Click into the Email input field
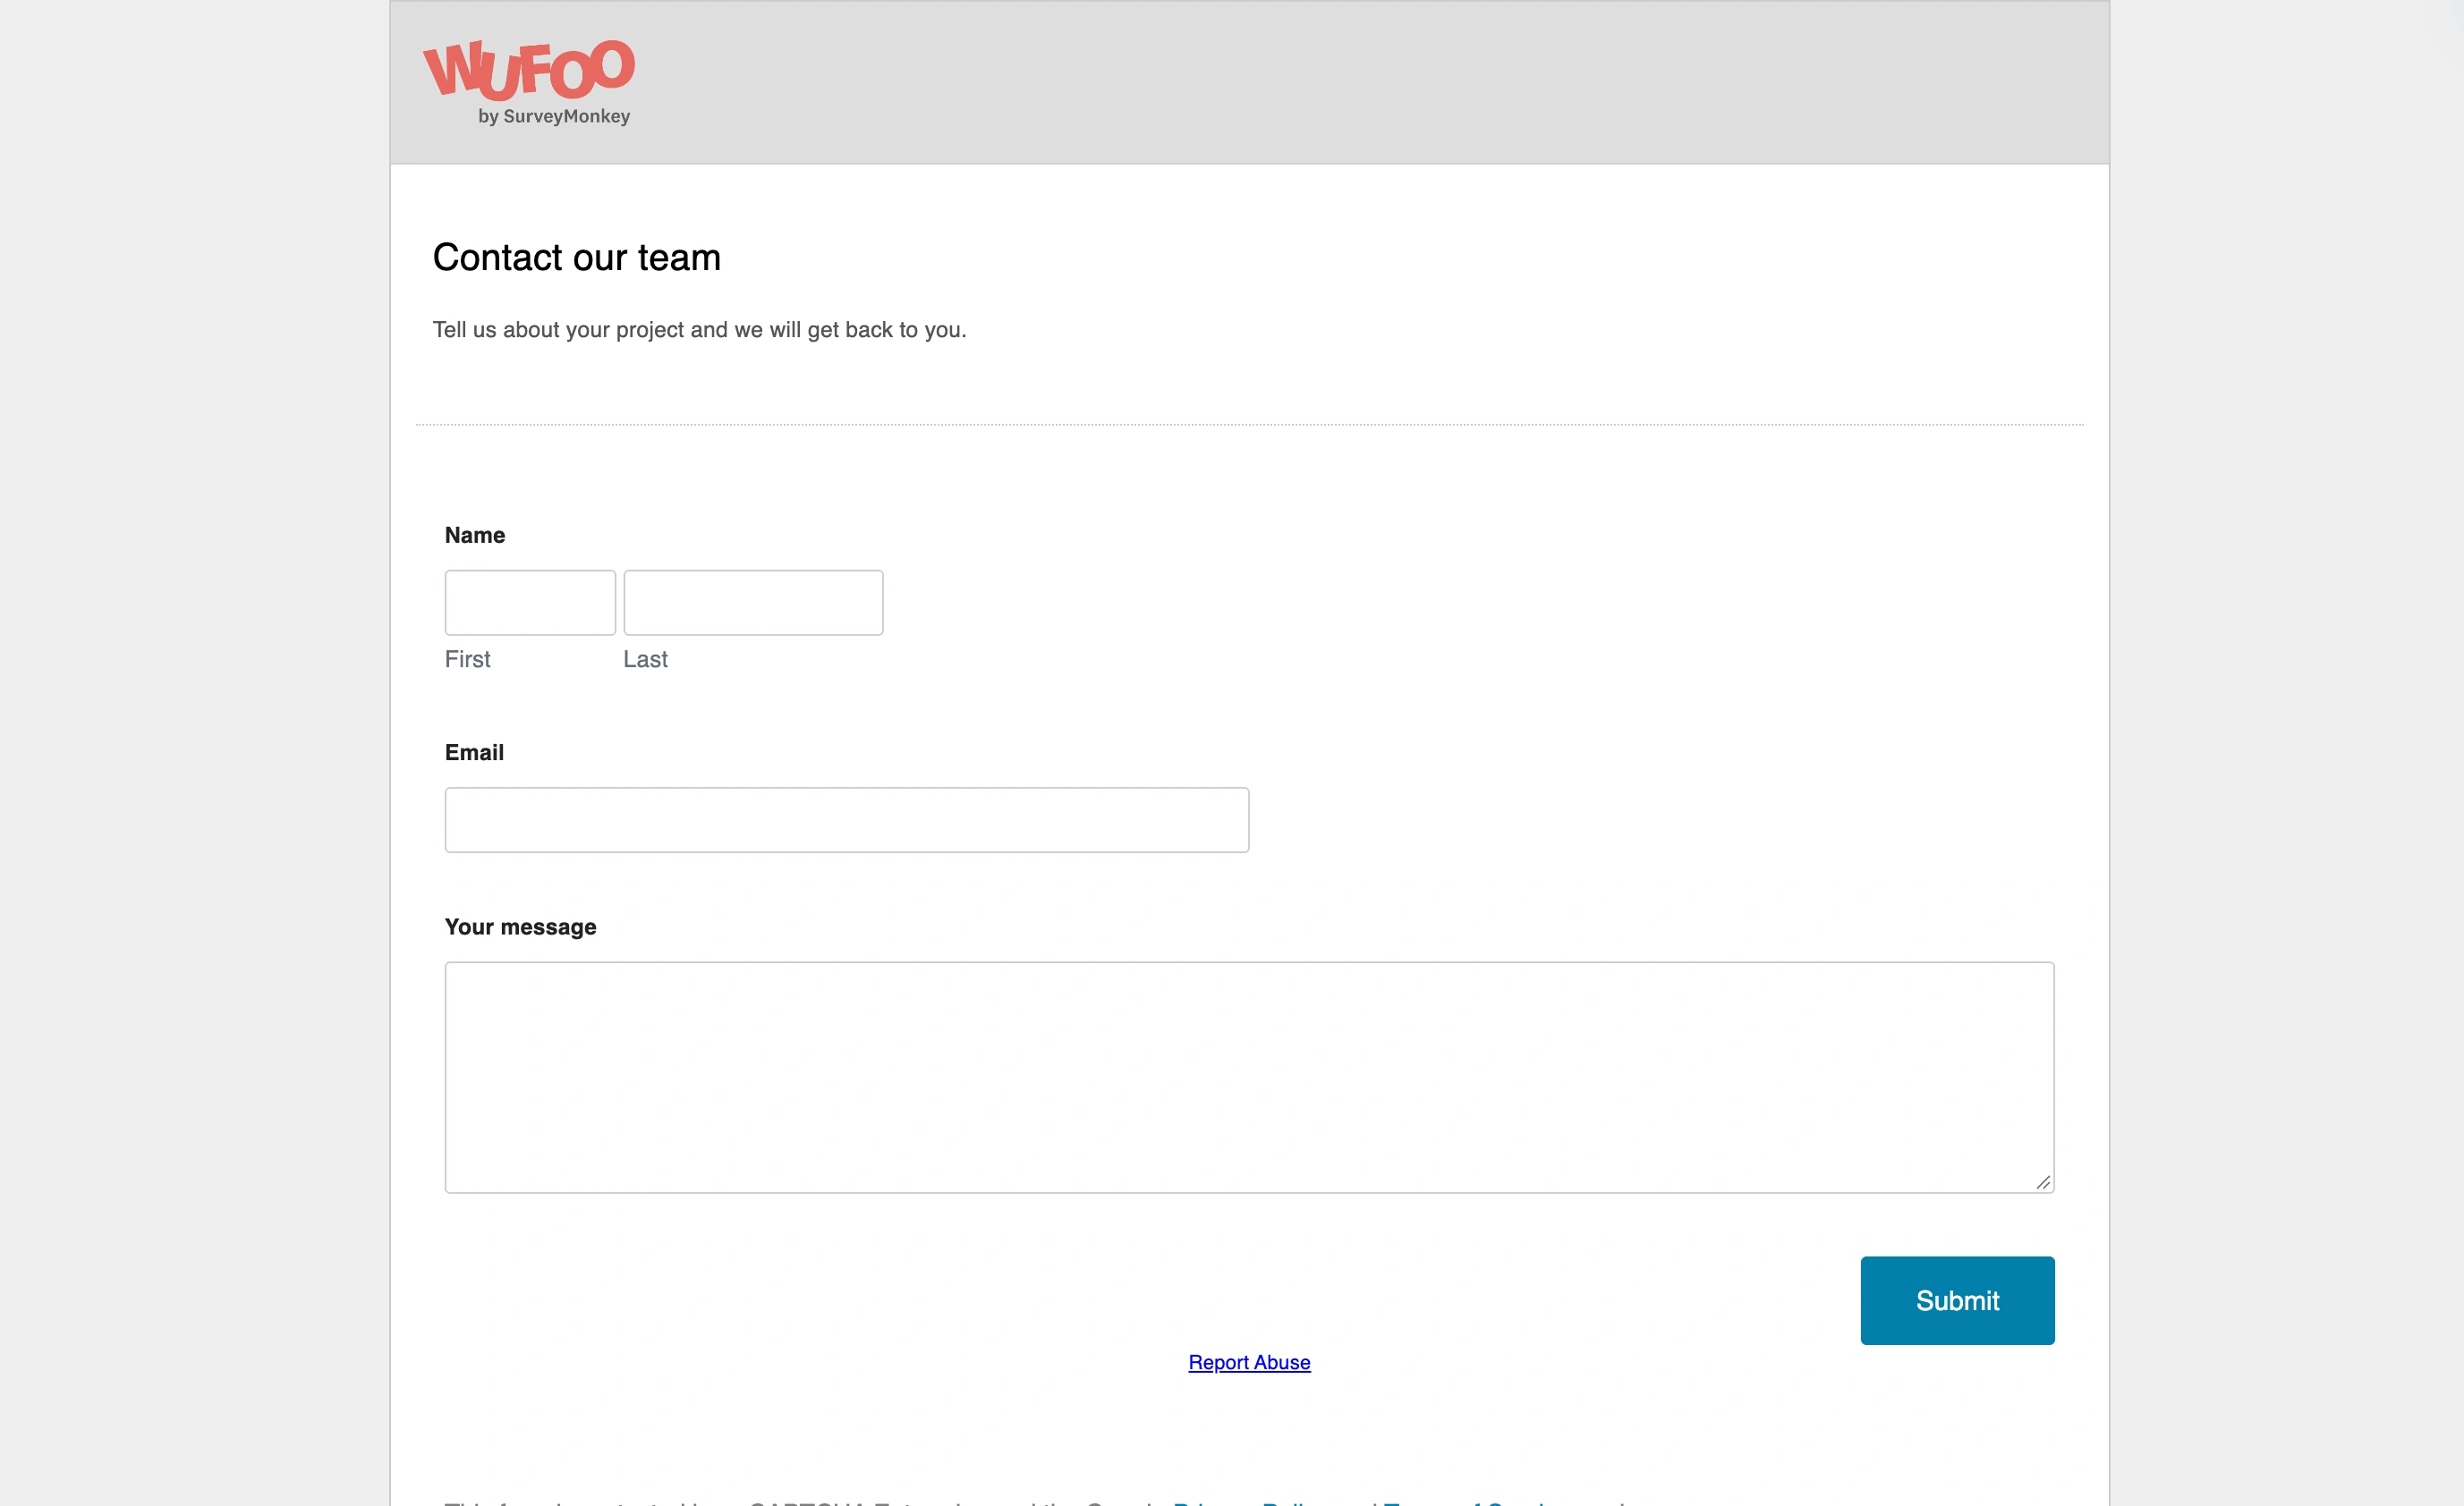Screen dimensions: 2464x1506 [847, 819]
